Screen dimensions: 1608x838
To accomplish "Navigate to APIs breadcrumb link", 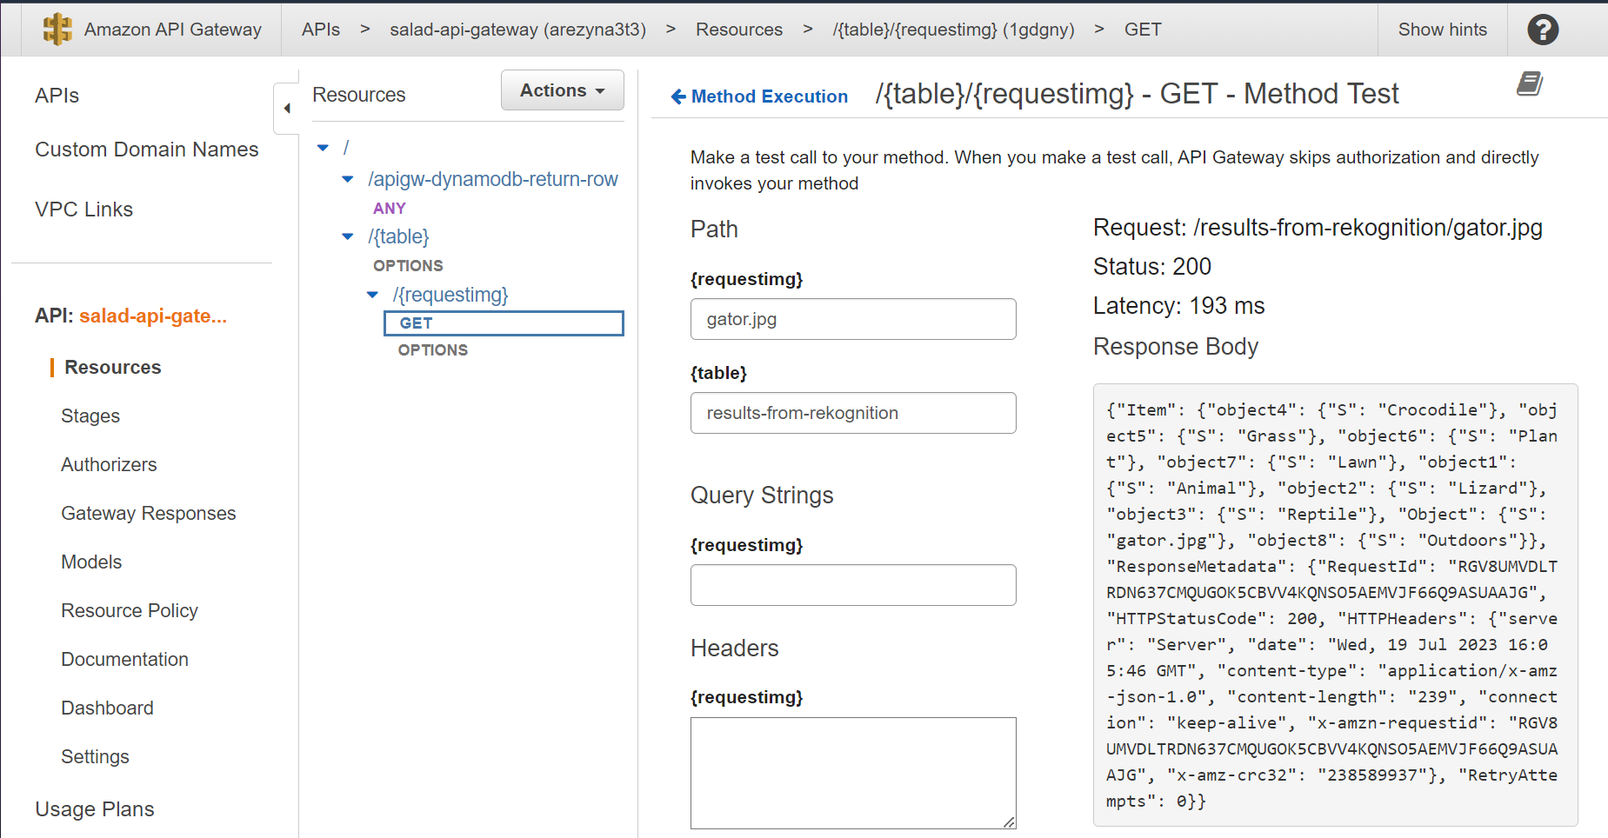I will [321, 30].
